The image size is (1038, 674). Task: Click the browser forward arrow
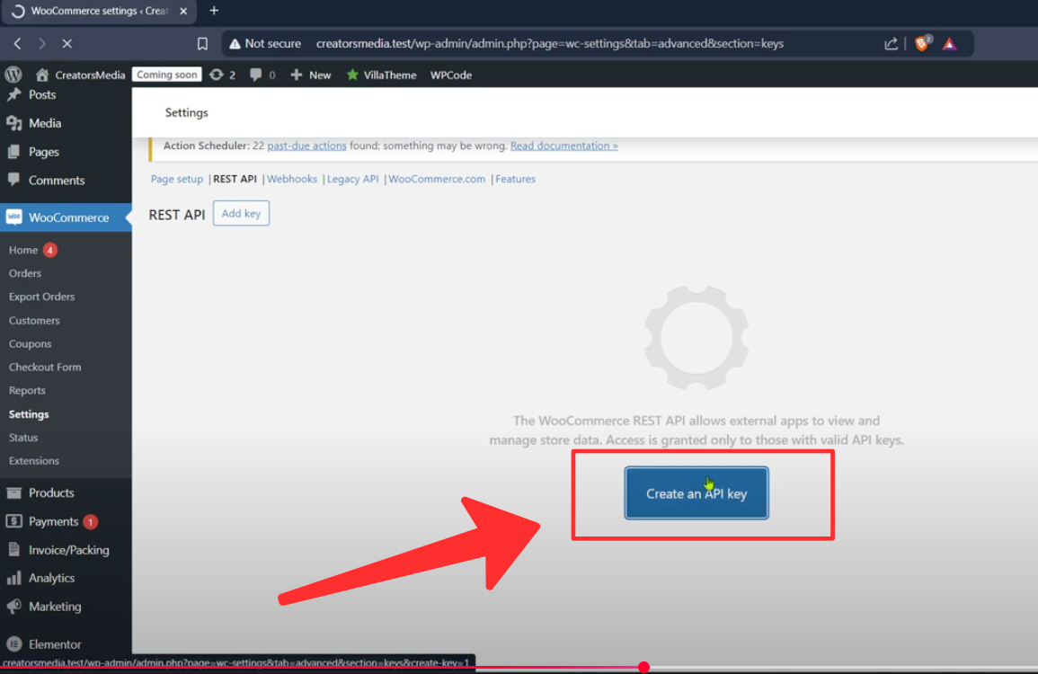(41, 44)
